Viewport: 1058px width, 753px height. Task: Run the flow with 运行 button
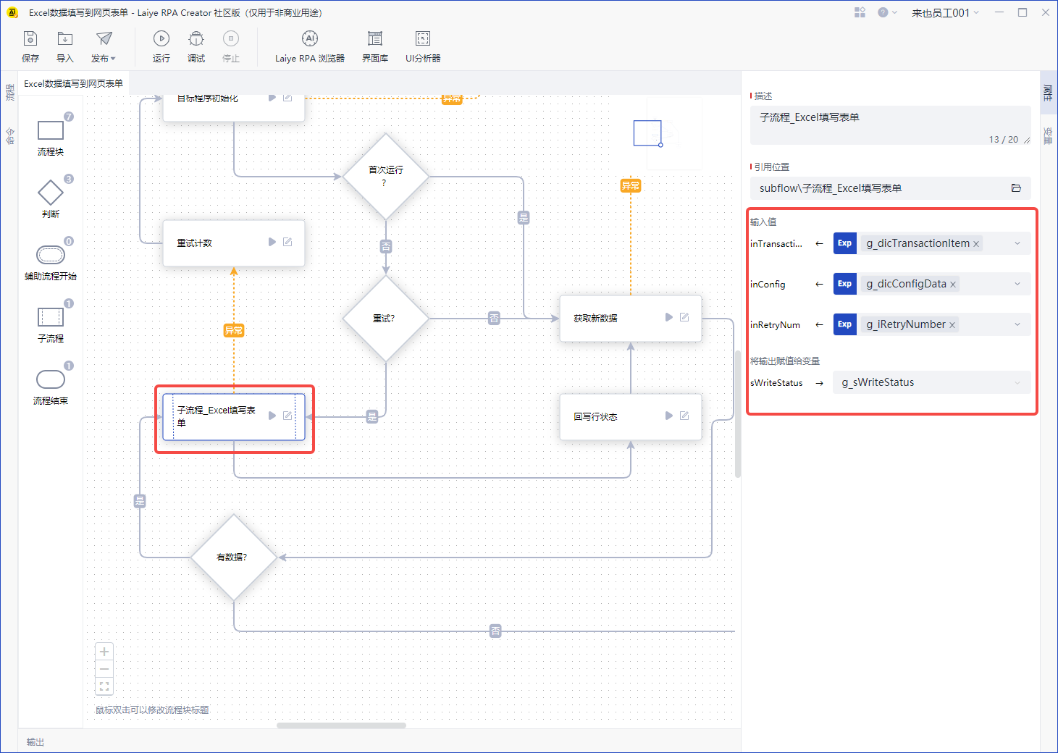[x=161, y=47]
